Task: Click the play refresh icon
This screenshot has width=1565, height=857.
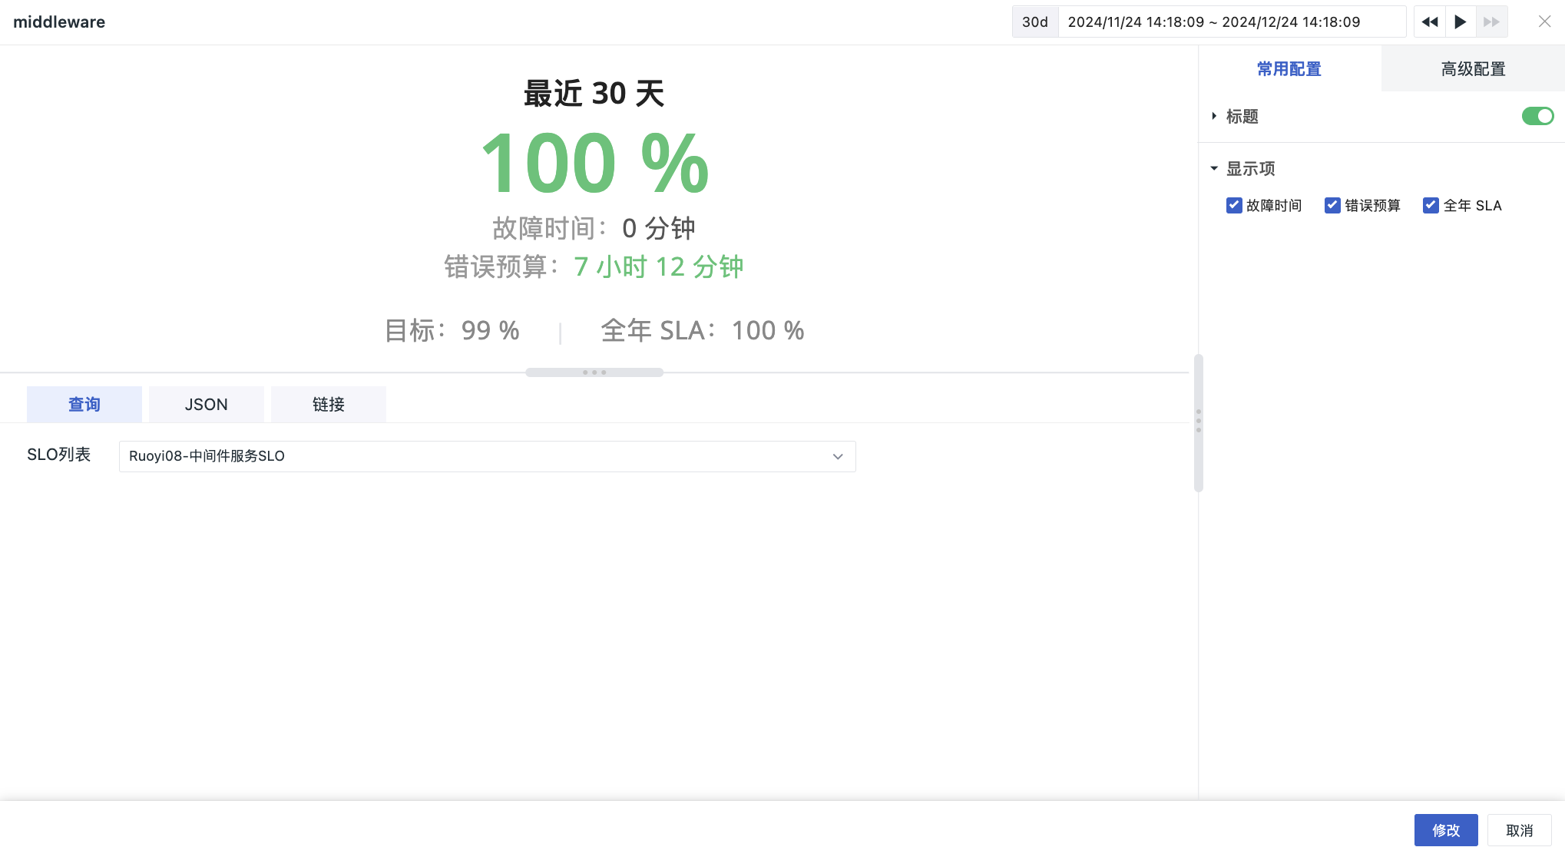Action: pyautogui.click(x=1461, y=22)
